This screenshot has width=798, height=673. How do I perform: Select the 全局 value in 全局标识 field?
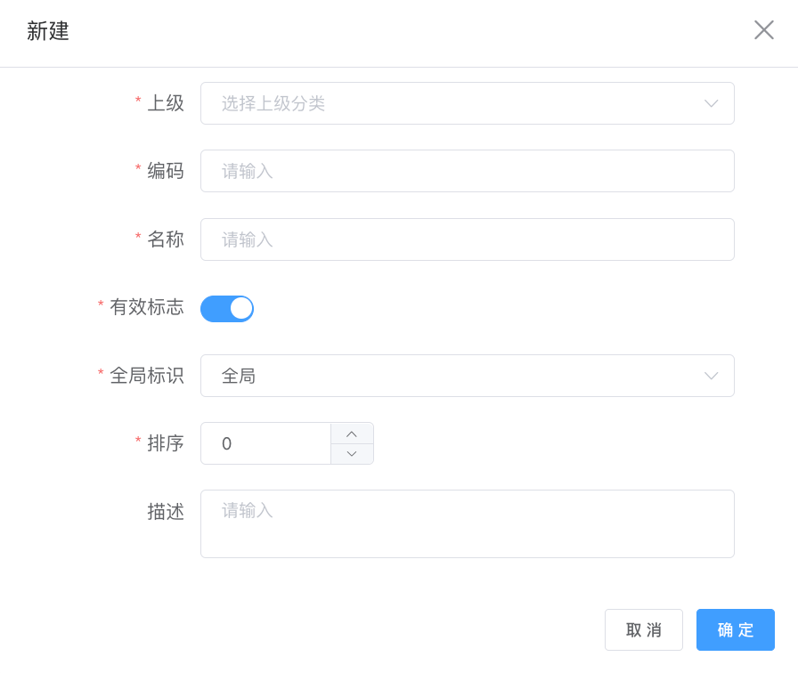[x=239, y=376]
